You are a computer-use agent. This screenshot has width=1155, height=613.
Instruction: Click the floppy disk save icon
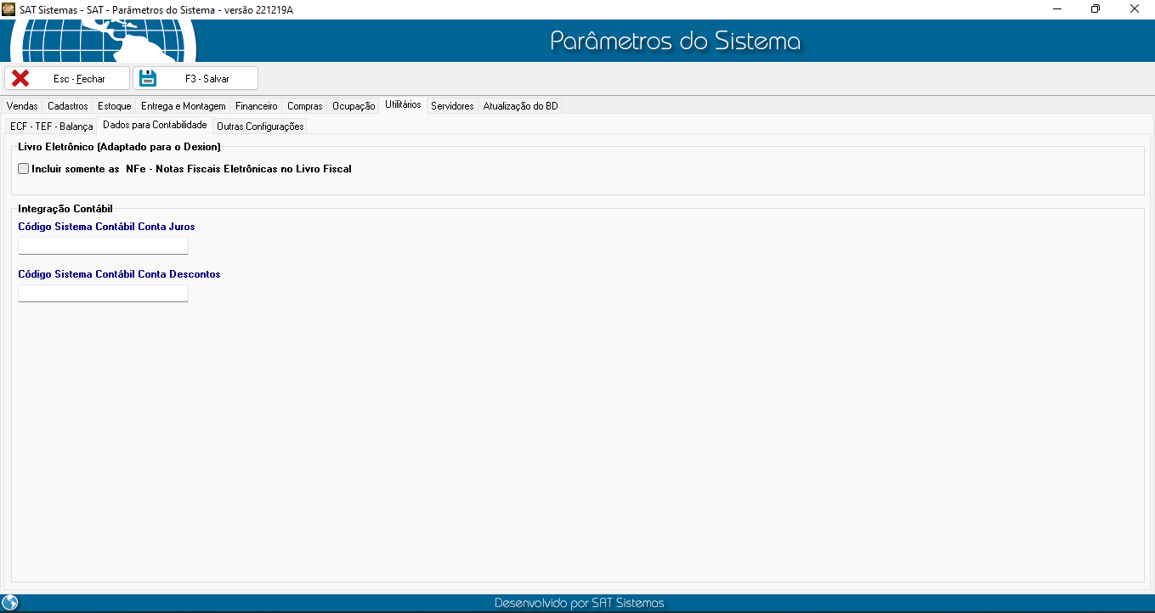click(148, 78)
